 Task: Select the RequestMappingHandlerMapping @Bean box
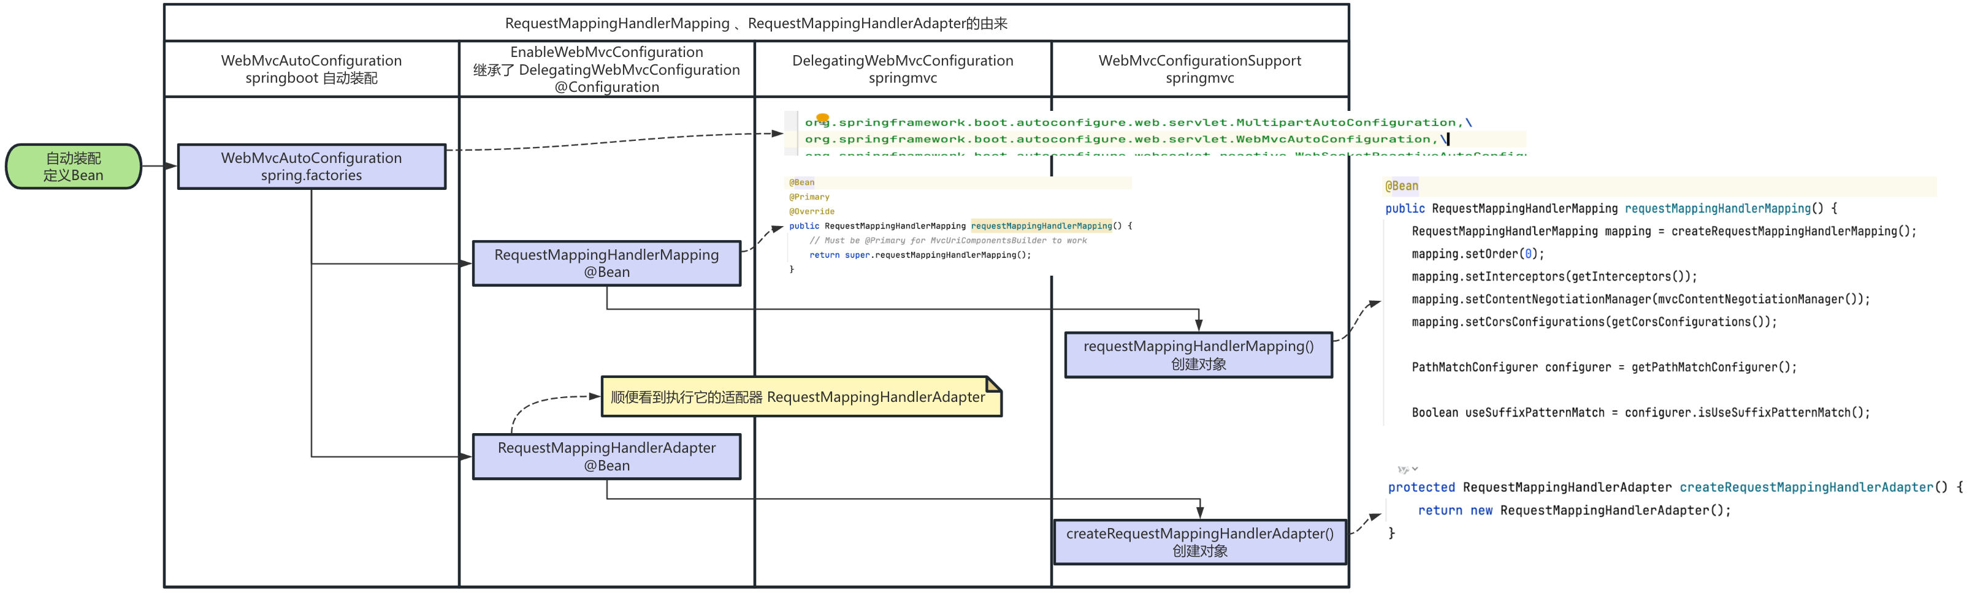(x=606, y=263)
